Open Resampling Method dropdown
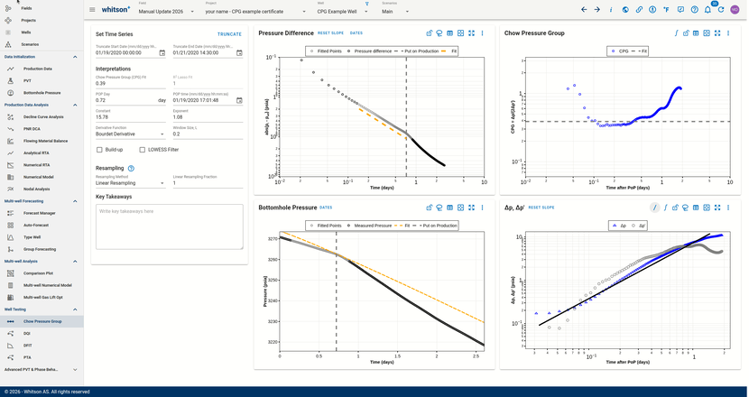 [x=131, y=183]
